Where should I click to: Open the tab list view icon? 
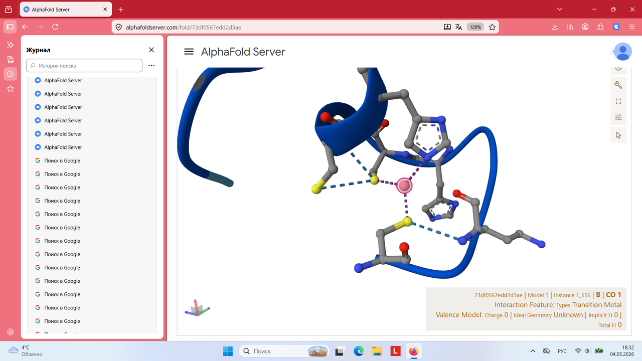[x=9, y=10]
